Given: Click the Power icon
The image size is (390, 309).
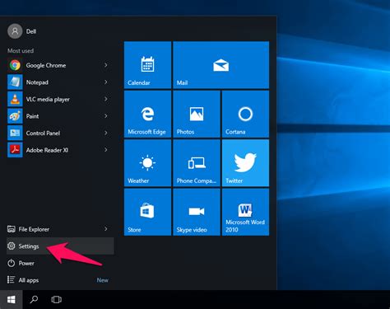Looking at the screenshot, I should (x=12, y=263).
